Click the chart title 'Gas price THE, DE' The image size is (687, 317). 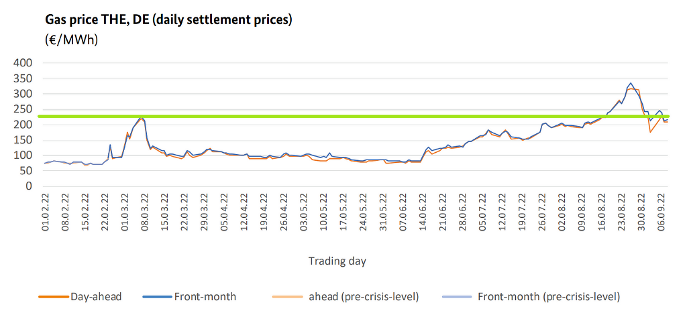[x=168, y=20]
